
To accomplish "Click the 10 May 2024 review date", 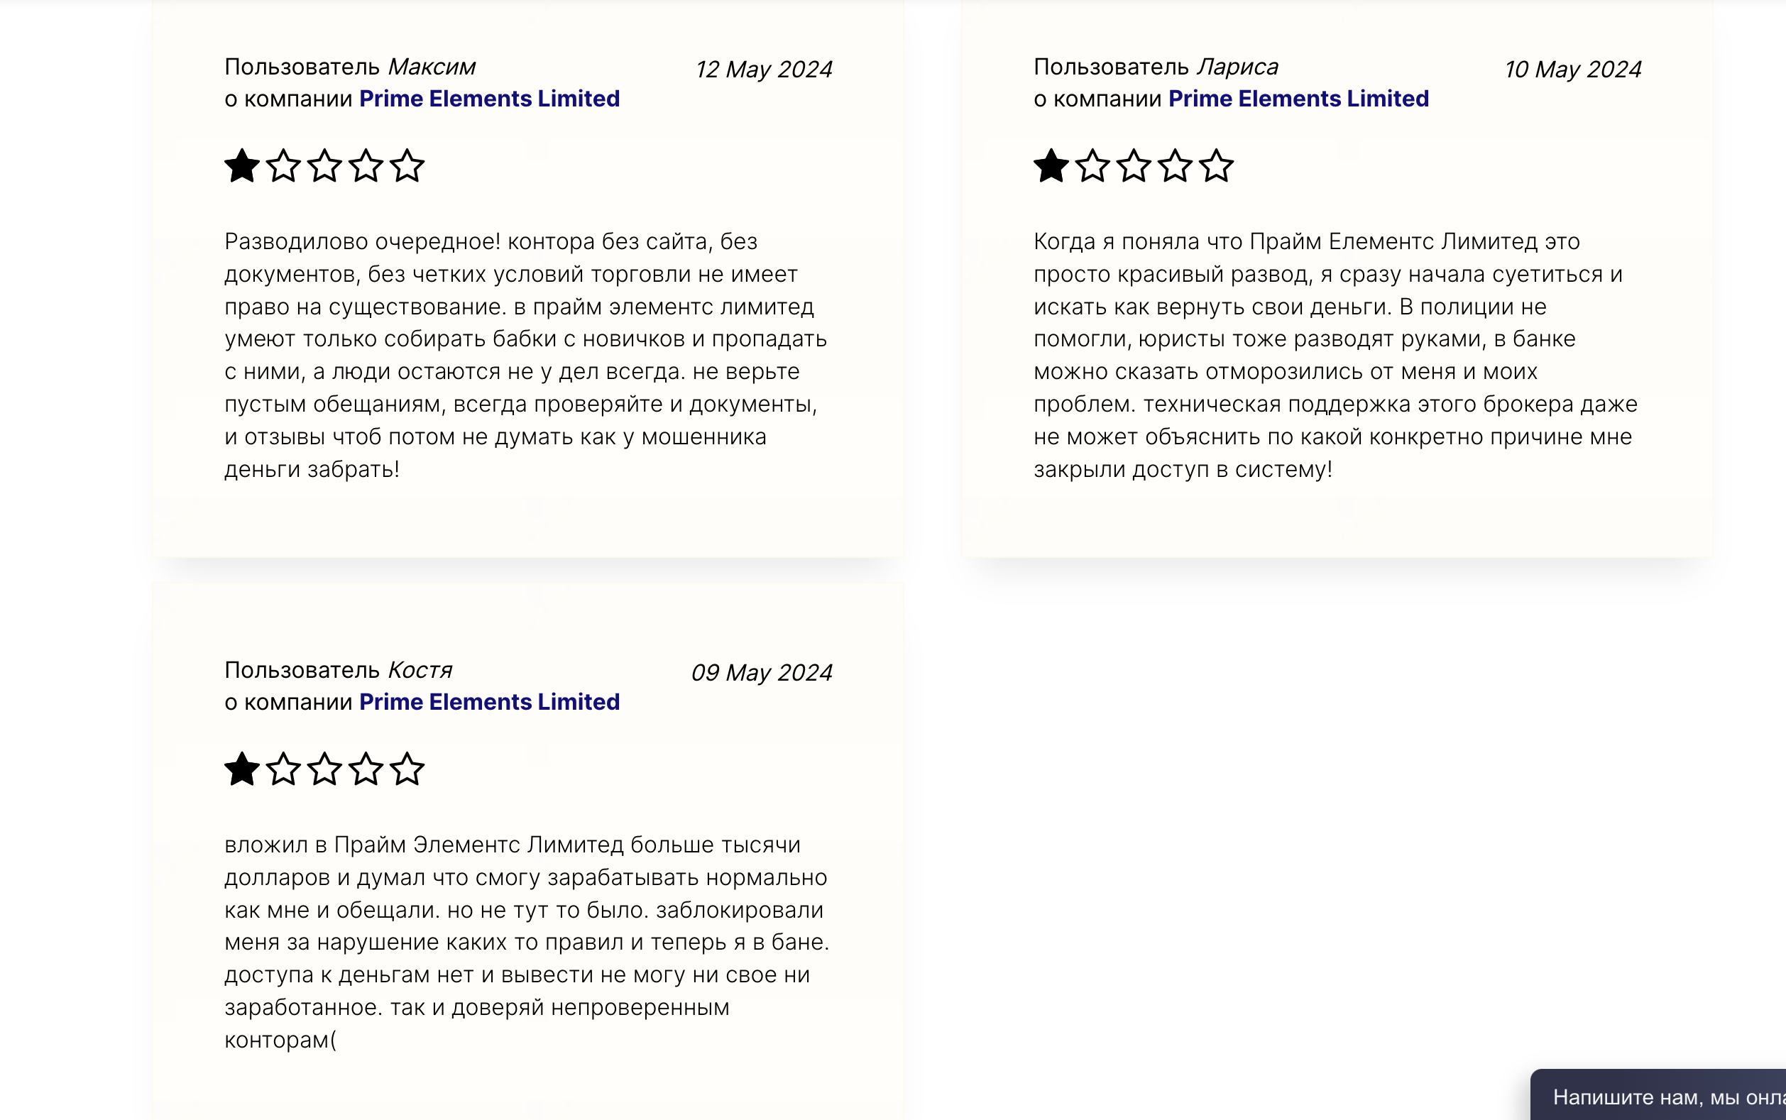I will pyautogui.click(x=1572, y=70).
